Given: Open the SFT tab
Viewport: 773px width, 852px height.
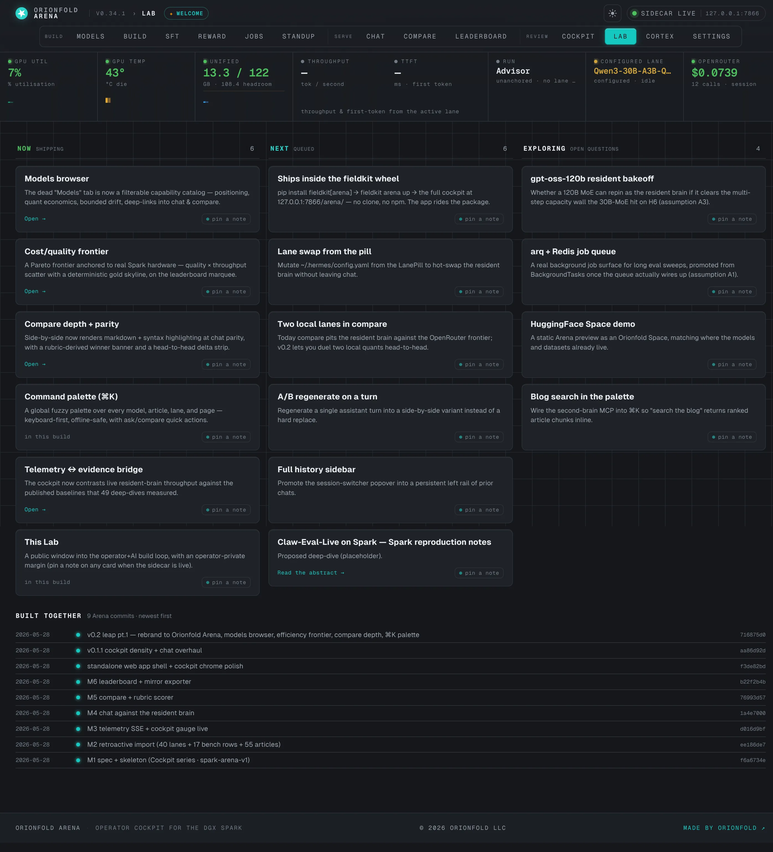Looking at the screenshot, I should (172, 36).
